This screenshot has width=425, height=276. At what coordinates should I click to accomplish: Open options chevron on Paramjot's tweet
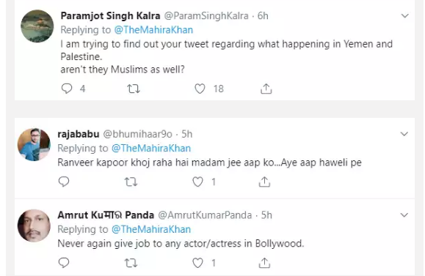point(404,15)
